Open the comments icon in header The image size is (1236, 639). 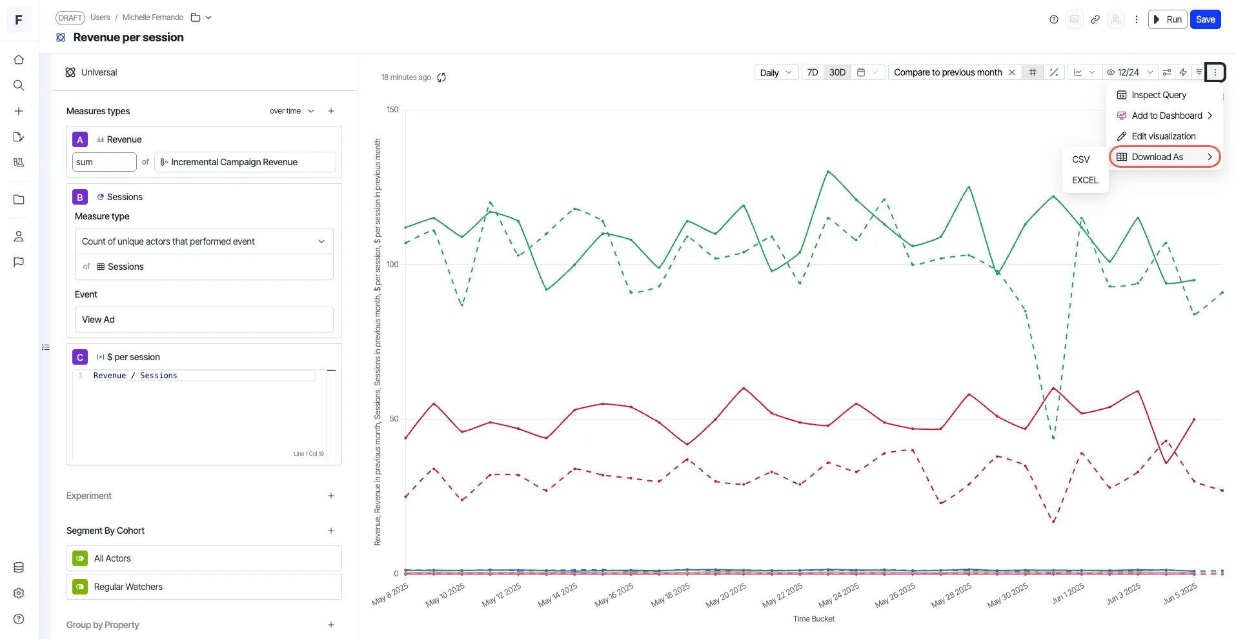[x=1075, y=19]
